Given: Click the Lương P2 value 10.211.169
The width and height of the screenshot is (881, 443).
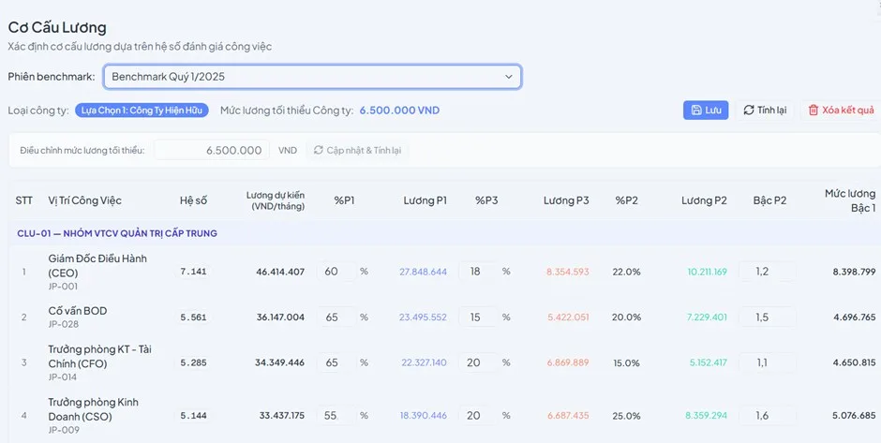Looking at the screenshot, I should click(x=707, y=272).
